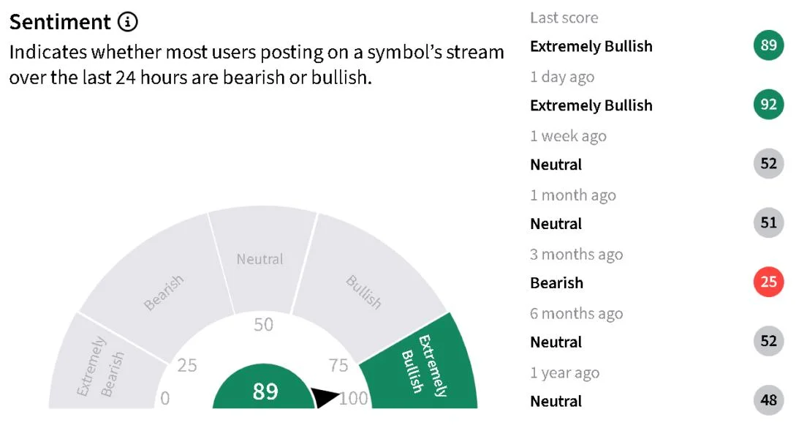Click the black gauge needle pointer
The width and height of the screenshot is (807, 439).
click(x=325, y=398)
